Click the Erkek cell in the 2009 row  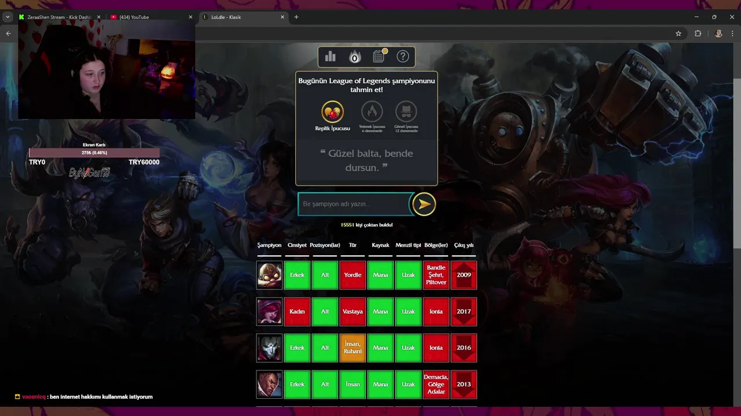(297, 275)
